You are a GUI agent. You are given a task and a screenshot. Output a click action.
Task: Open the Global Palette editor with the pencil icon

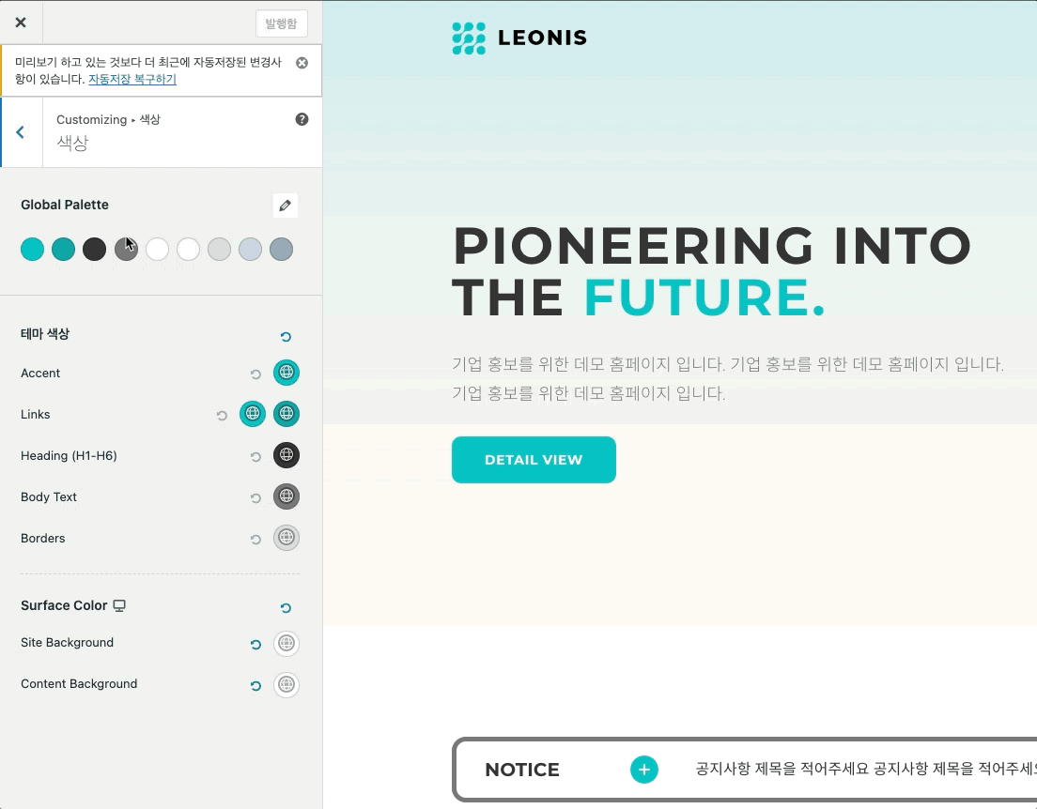pos(286,205)
